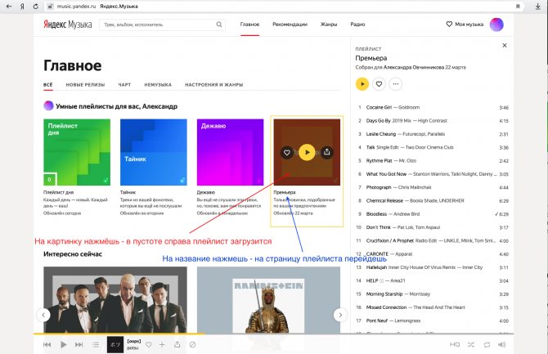This screenshot has width=548, height=354.
Task: Open the three-dots menu in playlist panel
Action: point(396,84)
